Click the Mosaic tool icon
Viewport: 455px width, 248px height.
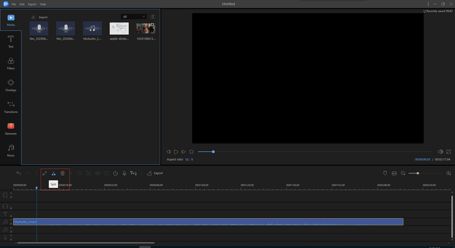coord(97,173)
